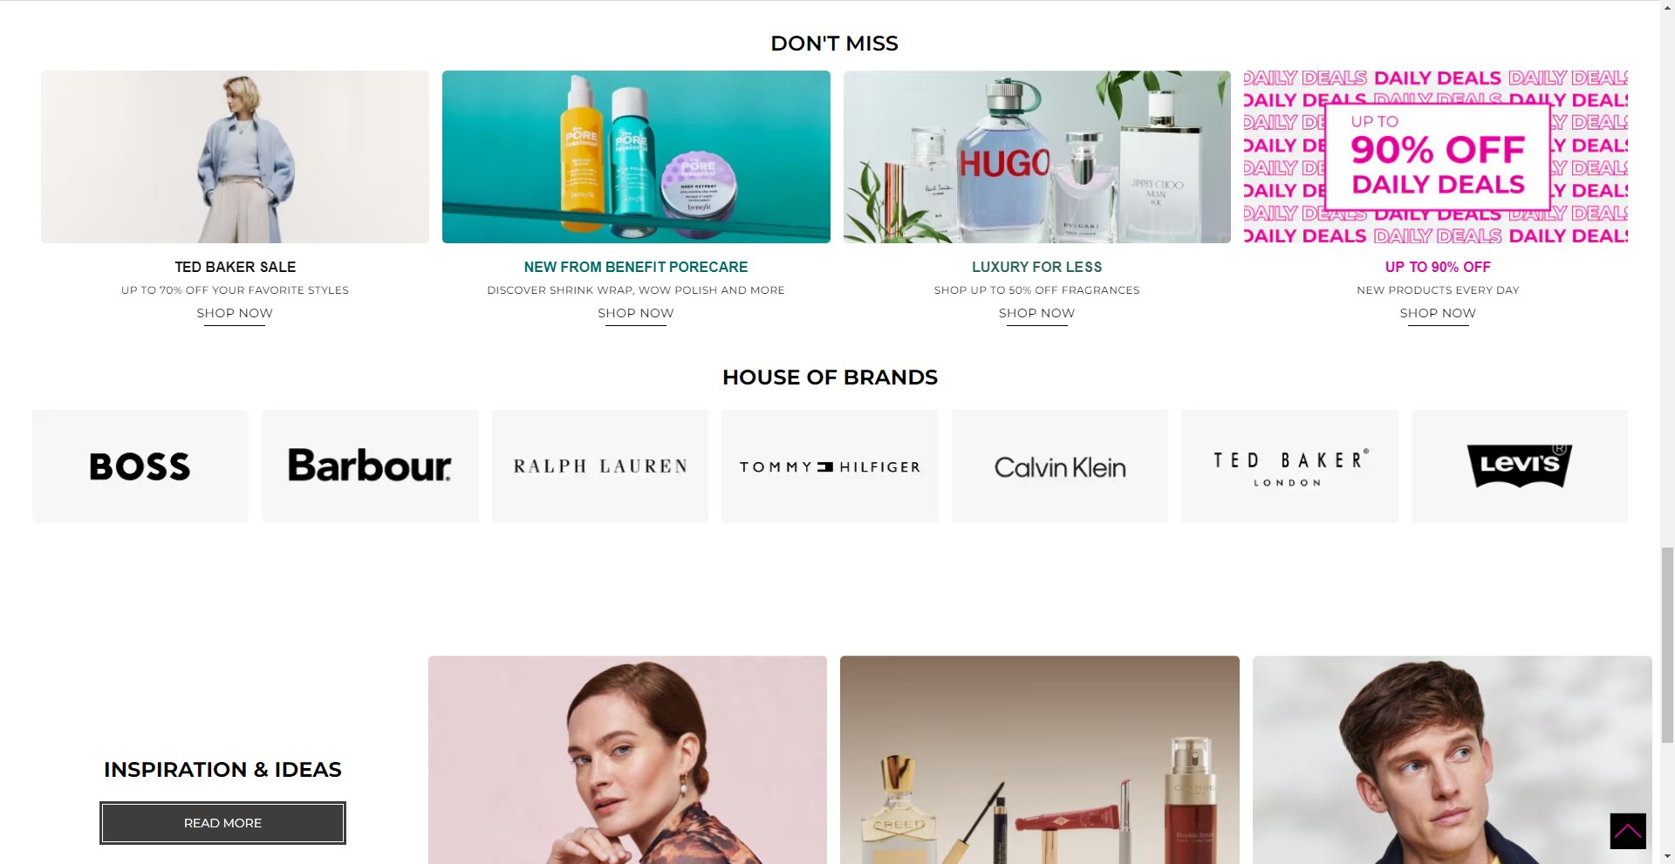Open the 90% Off Daily Deals banner
The image size is (1675, 864).
(1436, 157)
